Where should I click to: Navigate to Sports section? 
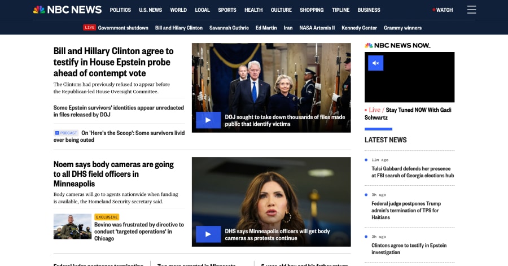coord(227,10)
